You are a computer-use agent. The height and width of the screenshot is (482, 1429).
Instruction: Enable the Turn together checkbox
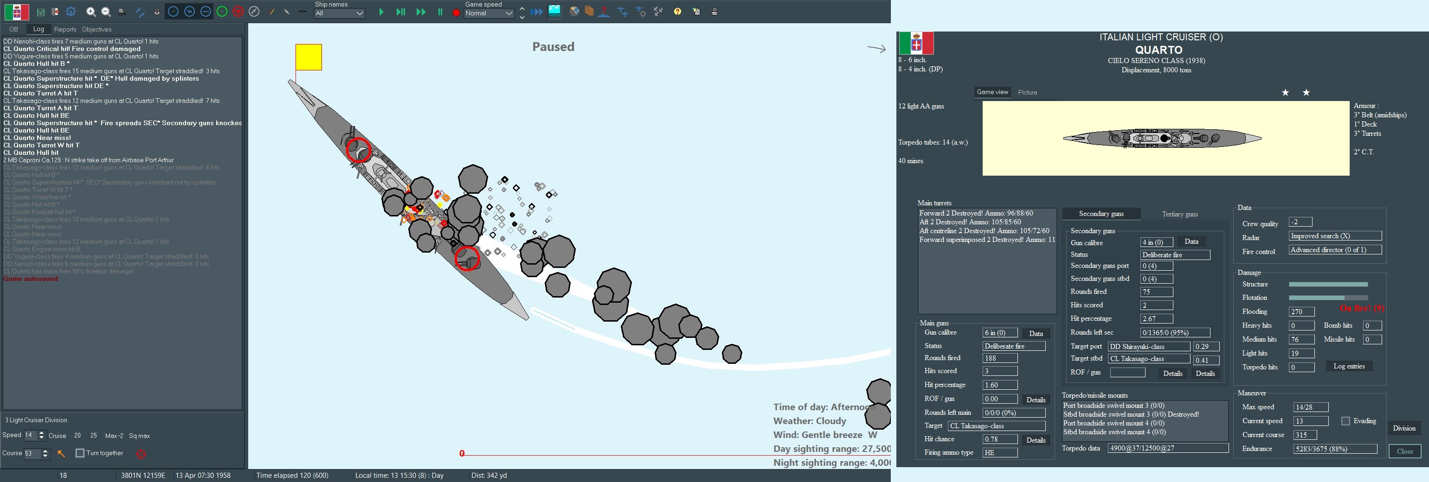[80, 453]
